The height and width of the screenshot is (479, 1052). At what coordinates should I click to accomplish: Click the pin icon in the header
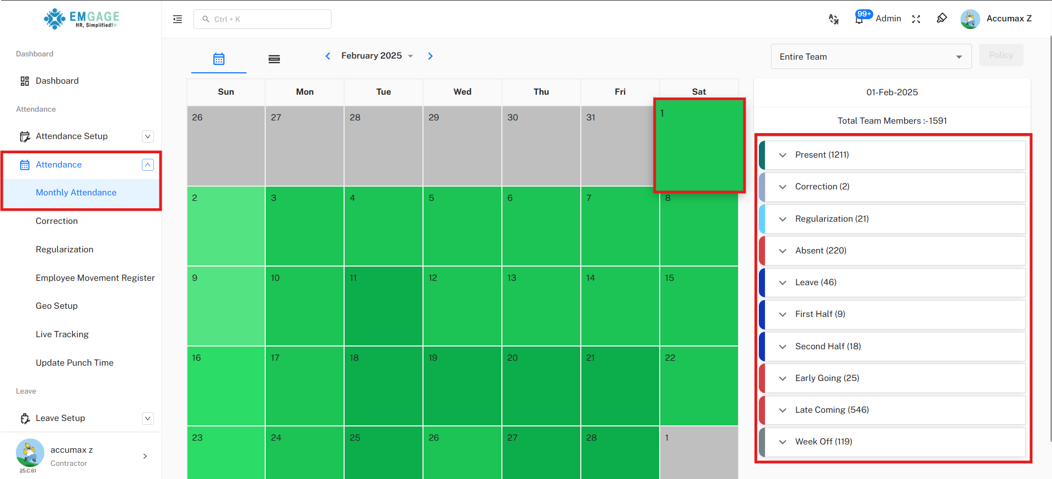coord(942,18)
